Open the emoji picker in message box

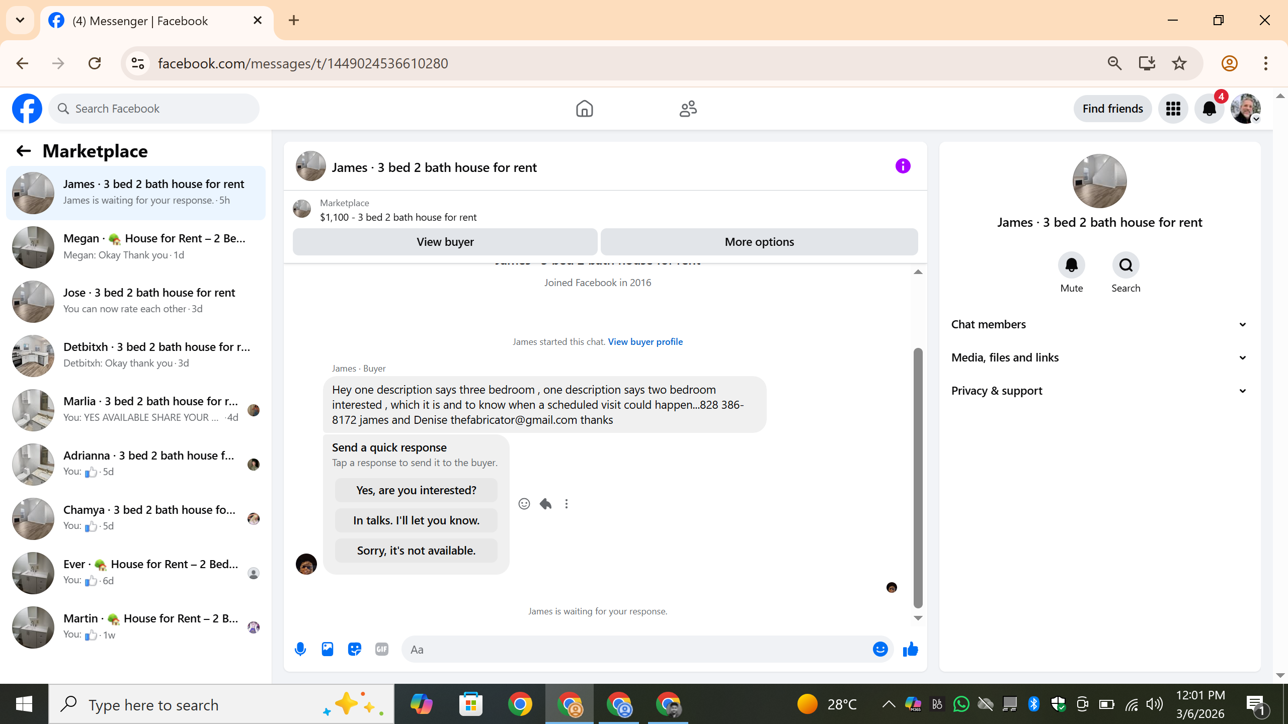(x=880, y=649)
